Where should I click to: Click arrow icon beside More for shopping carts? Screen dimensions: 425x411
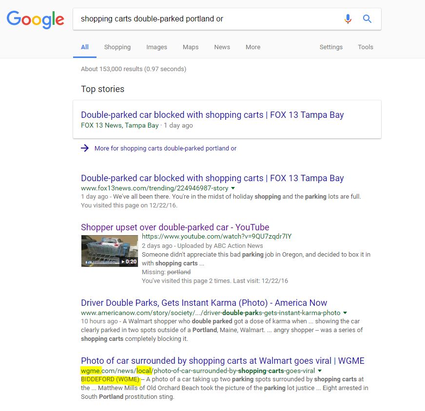85,148
